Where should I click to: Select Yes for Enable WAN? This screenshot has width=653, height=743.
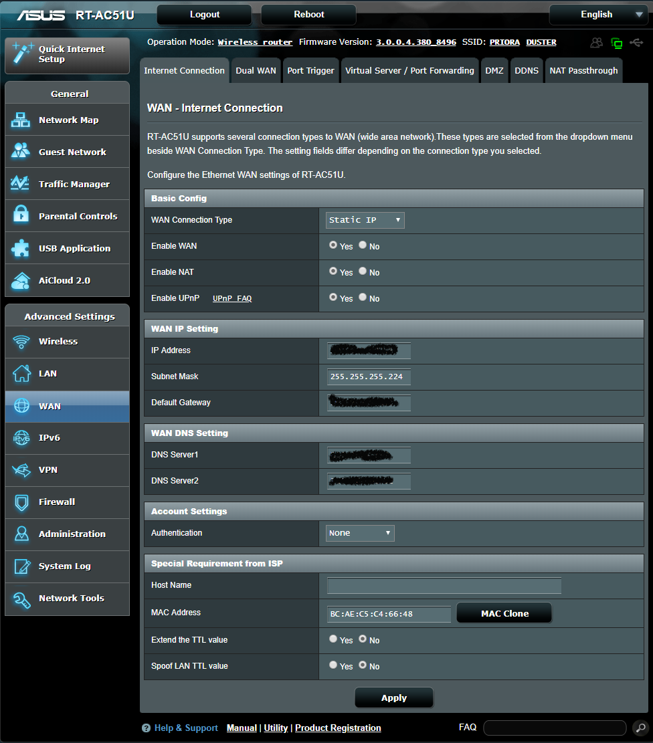tap(333, 245)
